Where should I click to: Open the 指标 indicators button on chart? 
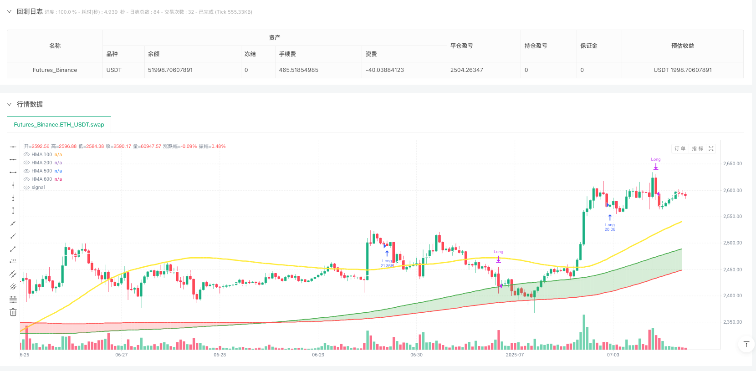pyautogui.click(x=697, y=148)
